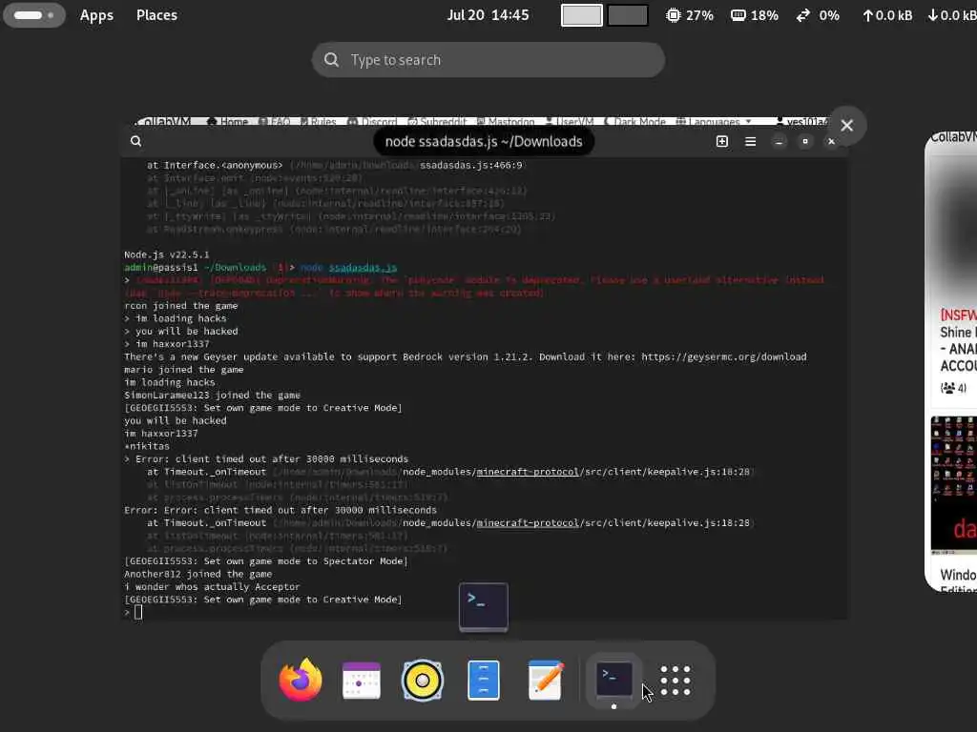Image resolution: width=977 pixels, height=732 pixels.
Task: Click the Home link in background browser
Action: (x=228, y=121)
